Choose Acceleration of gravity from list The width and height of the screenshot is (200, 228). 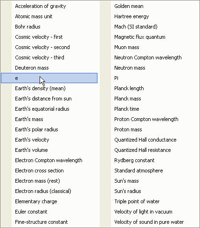click(x=49, y=6)
